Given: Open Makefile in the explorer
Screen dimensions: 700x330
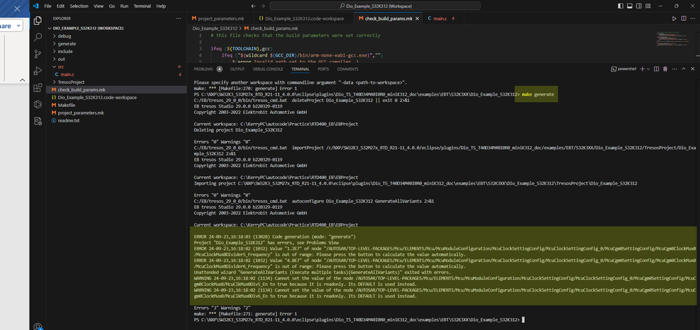Looking at the screenshot, I should pyautogui.click(x=66, y=105).
